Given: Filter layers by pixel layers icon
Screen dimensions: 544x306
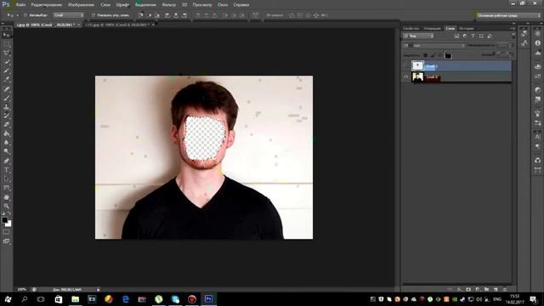Looking at the screenshot, I should tap(456, 36).
